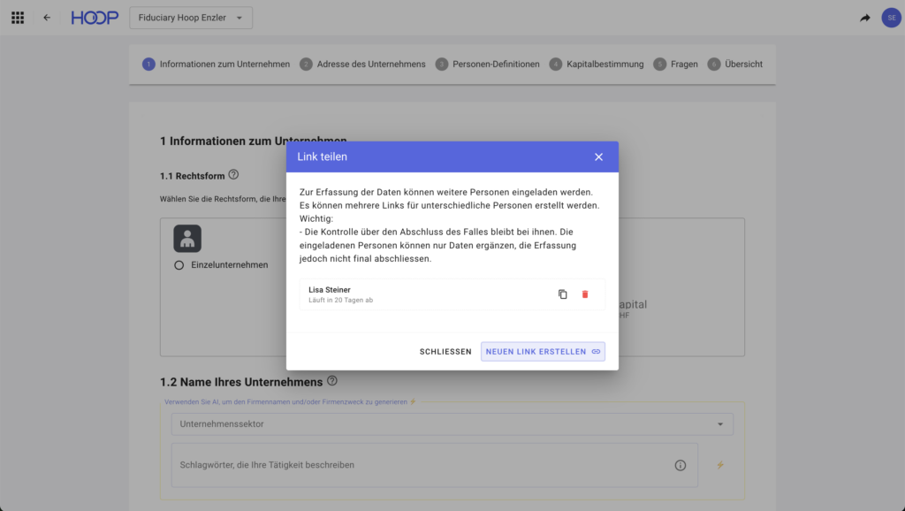Viewport: 905px width, 511px height.
Task: Open the SE user avatar menu
Action: [x=891, y=18]
